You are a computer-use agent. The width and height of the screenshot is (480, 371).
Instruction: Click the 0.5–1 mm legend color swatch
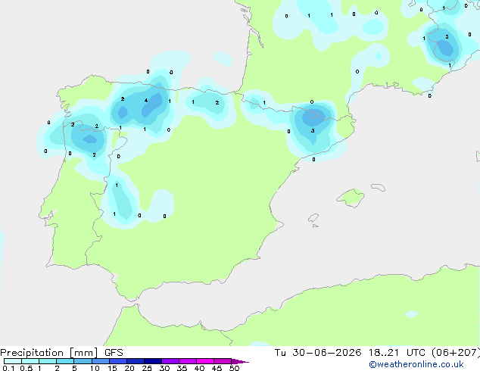pyautogui.click(x=30, y=361)
